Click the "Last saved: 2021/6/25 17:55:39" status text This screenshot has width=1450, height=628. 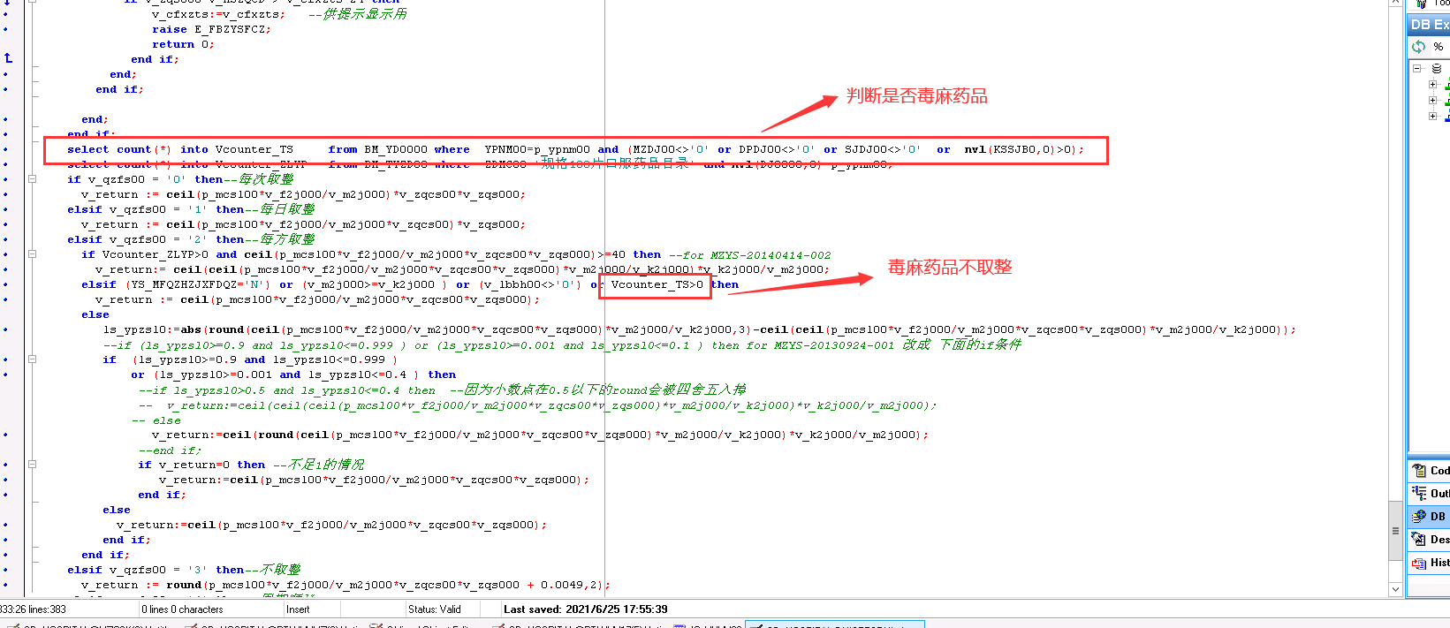586,609
